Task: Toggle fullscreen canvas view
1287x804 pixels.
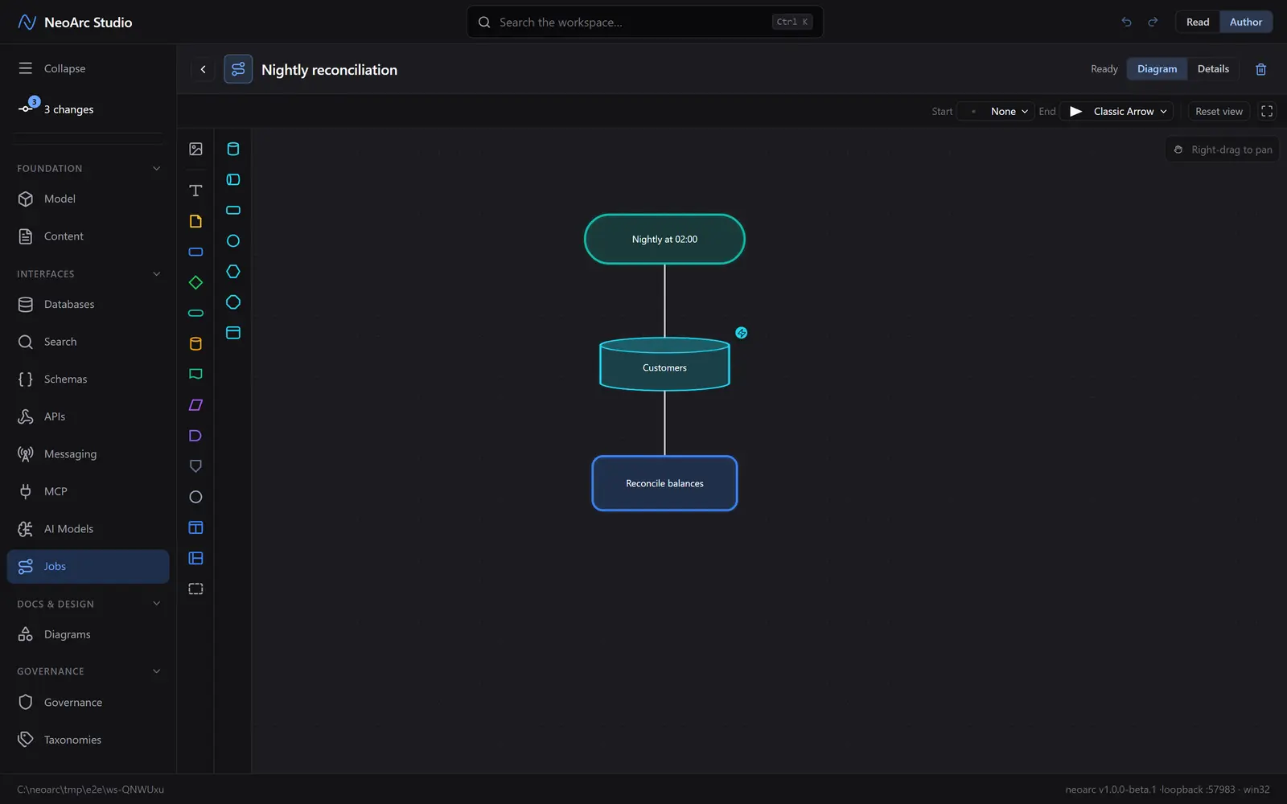Action: tap(1267, 111)
